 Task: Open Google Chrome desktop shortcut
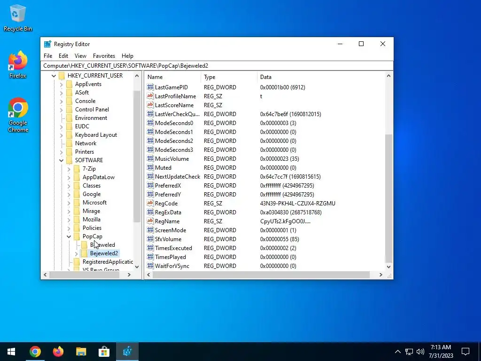click(18, 115)
